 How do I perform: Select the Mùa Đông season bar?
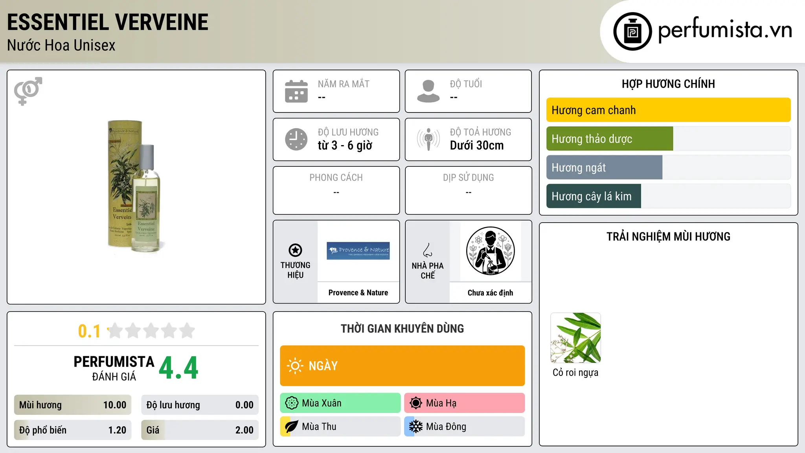[x=465, y=427]
